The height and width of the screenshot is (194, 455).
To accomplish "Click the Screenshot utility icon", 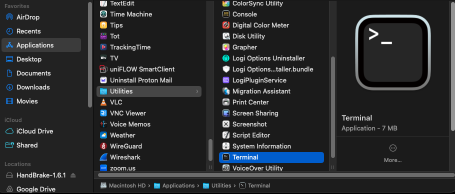I will (x=226, y=124).
